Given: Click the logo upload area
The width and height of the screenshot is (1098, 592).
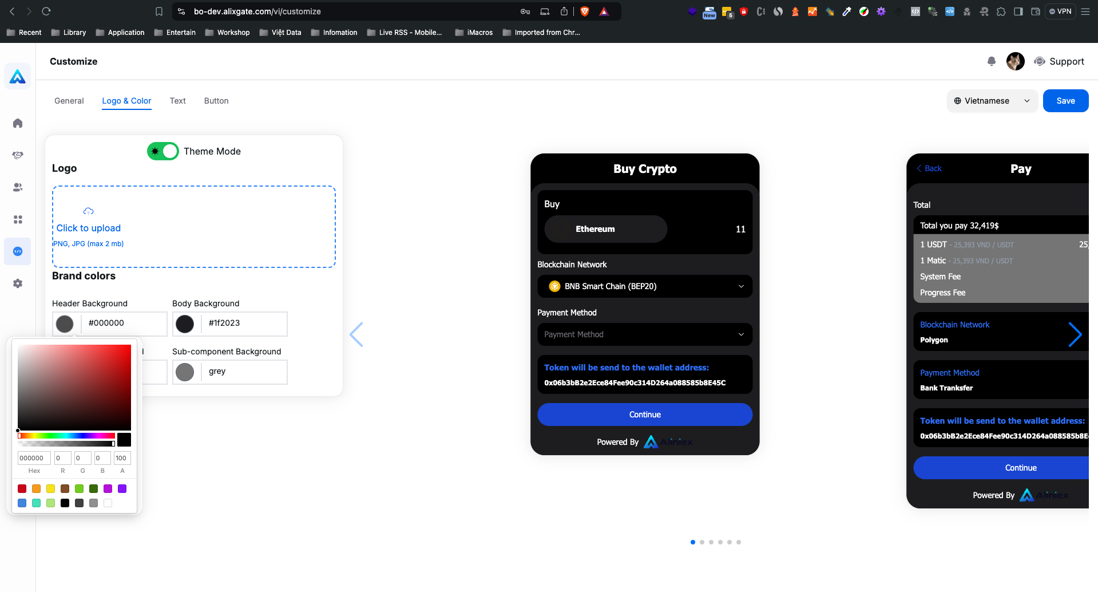Looking at the screenshot, I should coord(194,227).
